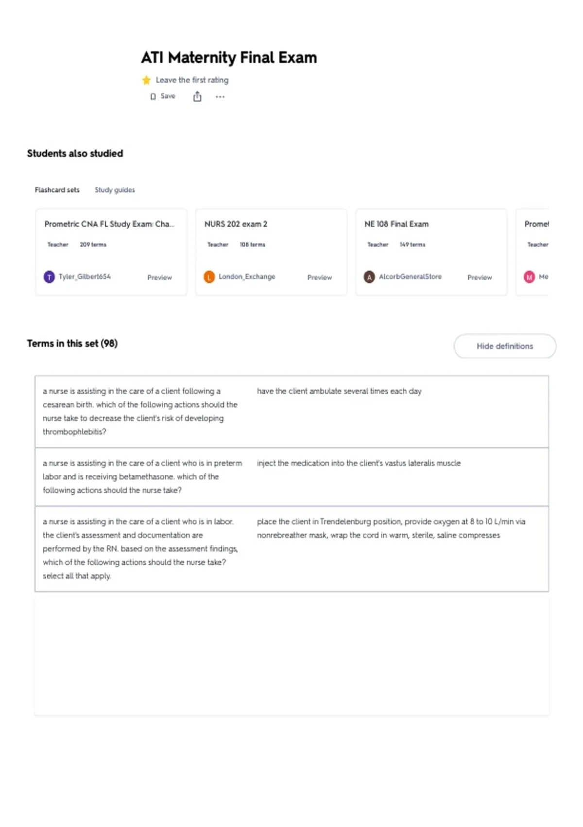Open the NE 108 Final Exam card title
This screenshot has width=583, height=827.
point(396,224)
